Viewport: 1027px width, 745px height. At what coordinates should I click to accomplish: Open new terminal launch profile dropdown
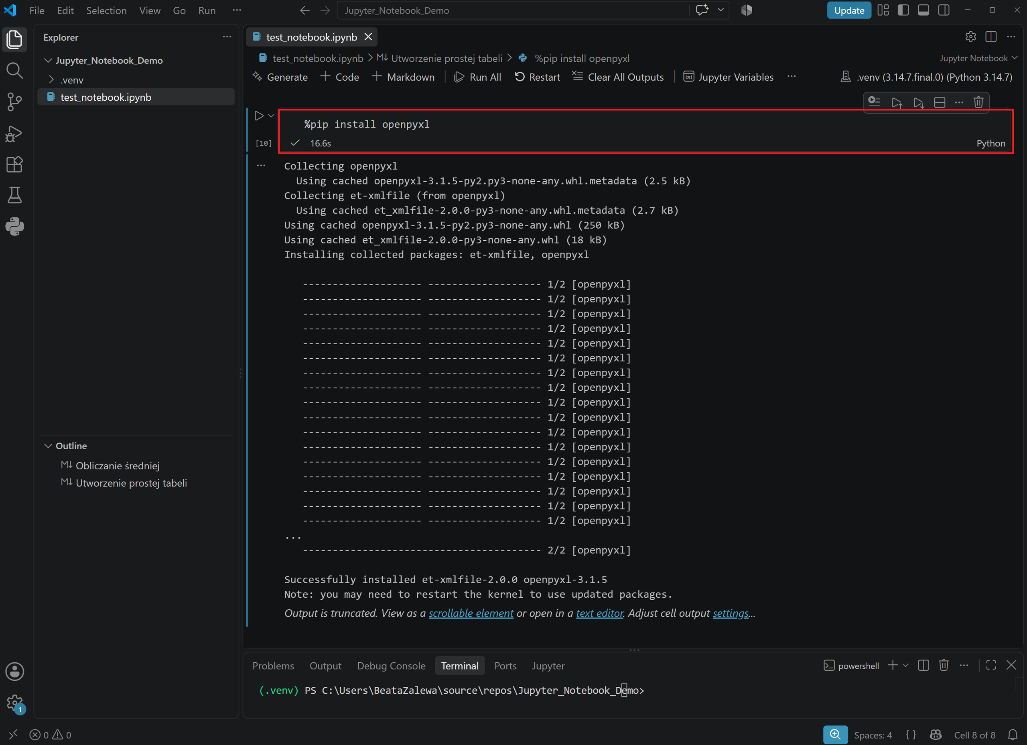click(905, 665)
